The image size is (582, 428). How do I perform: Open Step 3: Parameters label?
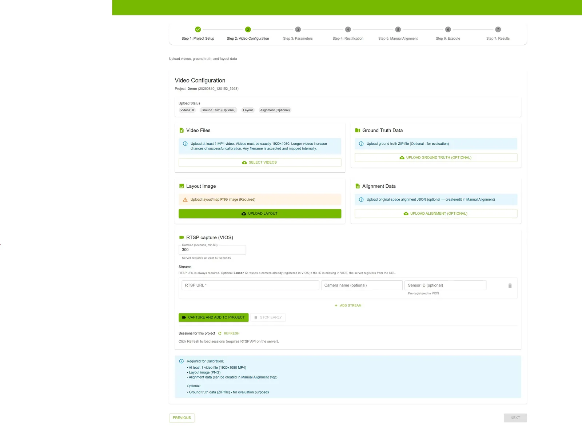point(298,39)
